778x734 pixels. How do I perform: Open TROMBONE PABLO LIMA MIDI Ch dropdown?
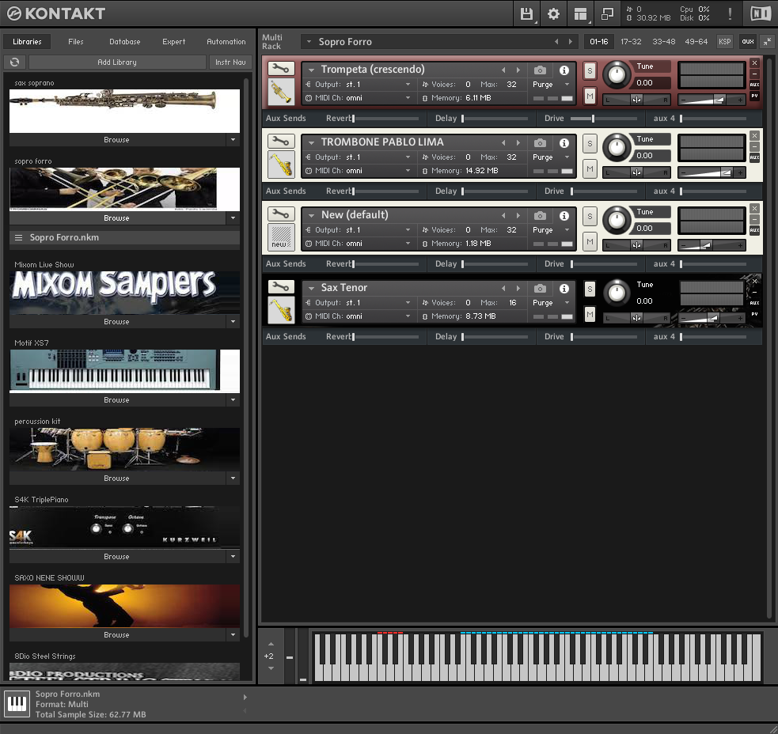(359, 171)
